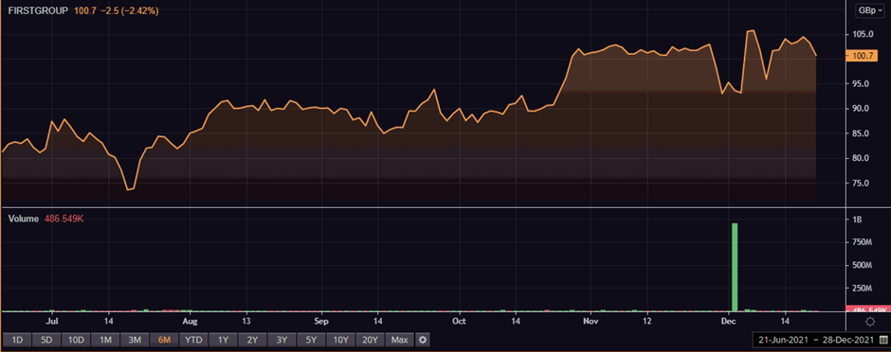
Task: Open the calendar date picker icon
Action: tap(883, 340)
